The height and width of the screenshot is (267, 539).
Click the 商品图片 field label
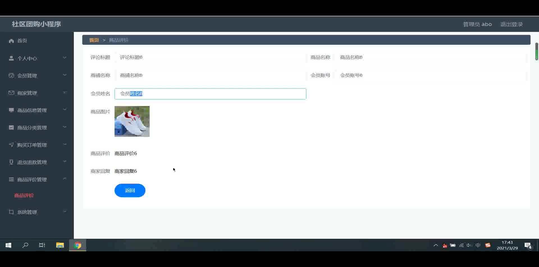(x=100, y=112)
